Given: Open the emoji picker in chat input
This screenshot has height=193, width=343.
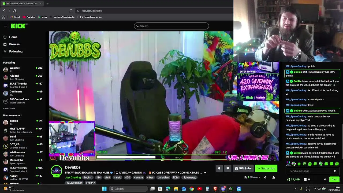Looking at the screenshot, I should pos(335,171).
